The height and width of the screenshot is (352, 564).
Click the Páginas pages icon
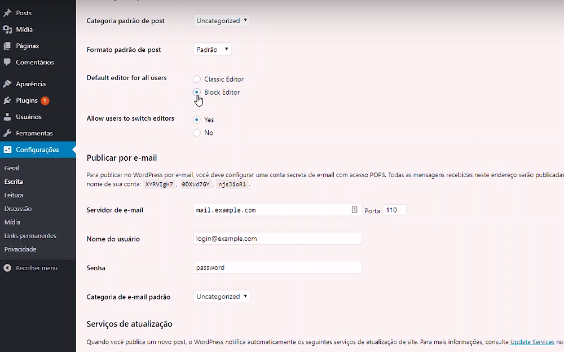coord(7,46)
